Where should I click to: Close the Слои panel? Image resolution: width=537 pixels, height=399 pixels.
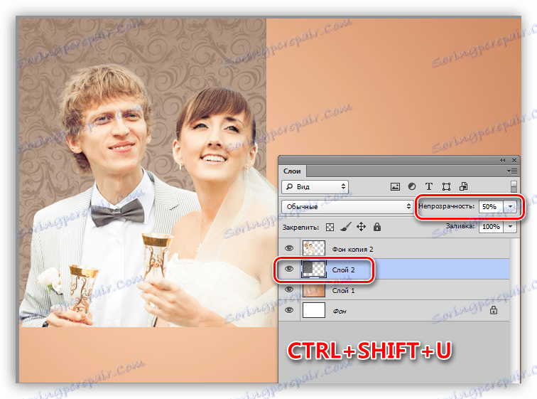[x=514, y=161]
